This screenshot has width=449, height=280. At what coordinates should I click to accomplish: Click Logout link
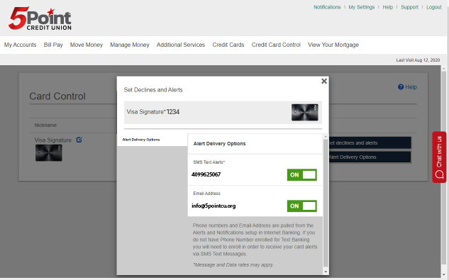[434, 7]
